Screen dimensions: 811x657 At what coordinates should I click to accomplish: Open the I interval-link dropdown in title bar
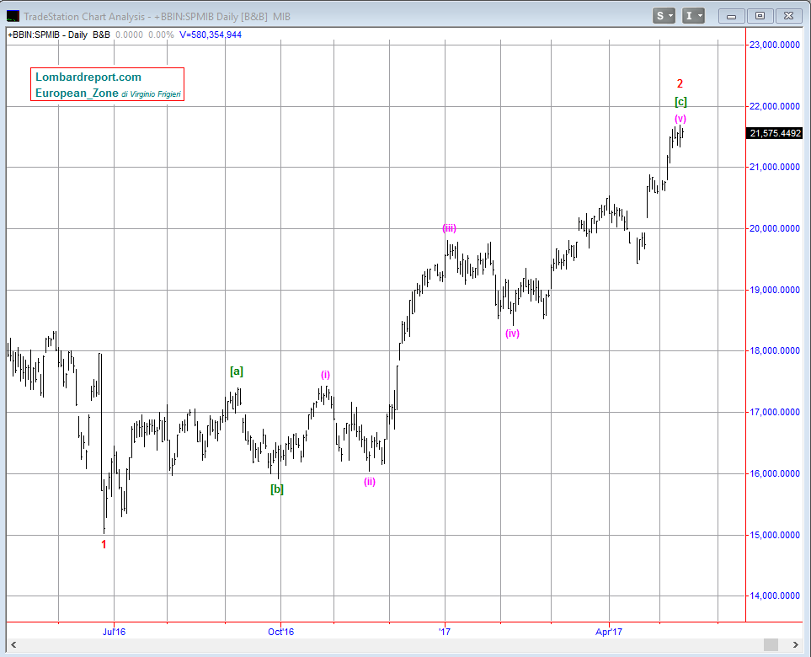click(693, 16)
